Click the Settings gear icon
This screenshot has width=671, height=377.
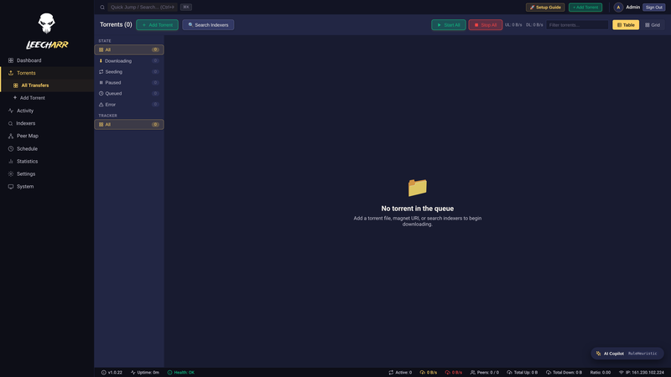pos(11,174)
